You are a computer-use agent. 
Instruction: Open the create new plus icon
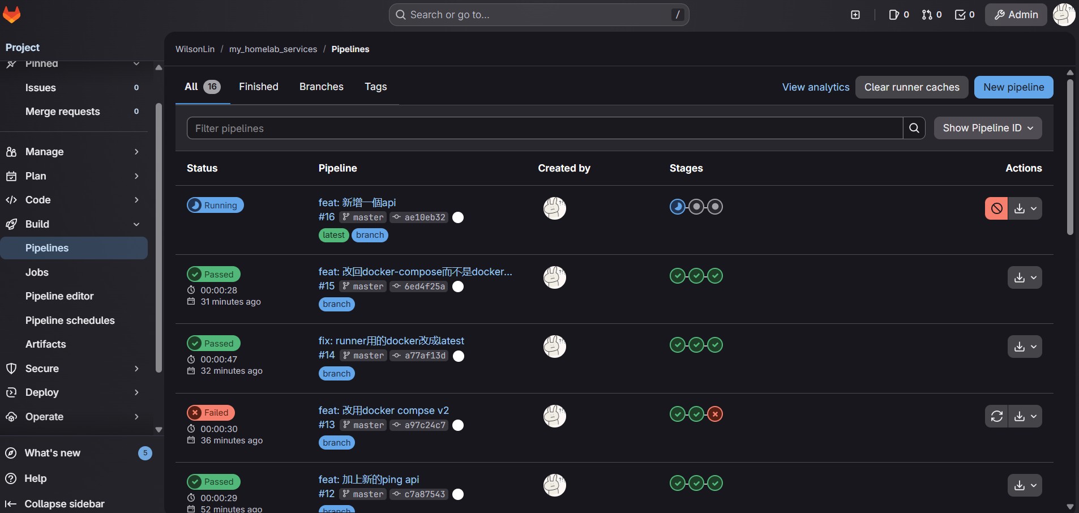[855, 15]
